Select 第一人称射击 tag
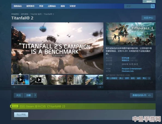Image resolution: width=162 pixels, height=124 pixels. click(x=112, y=78)
